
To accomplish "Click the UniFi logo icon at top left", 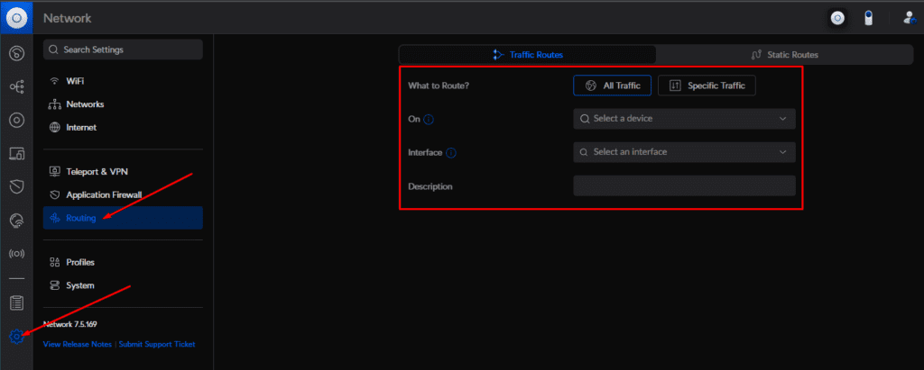I will 16,18.
